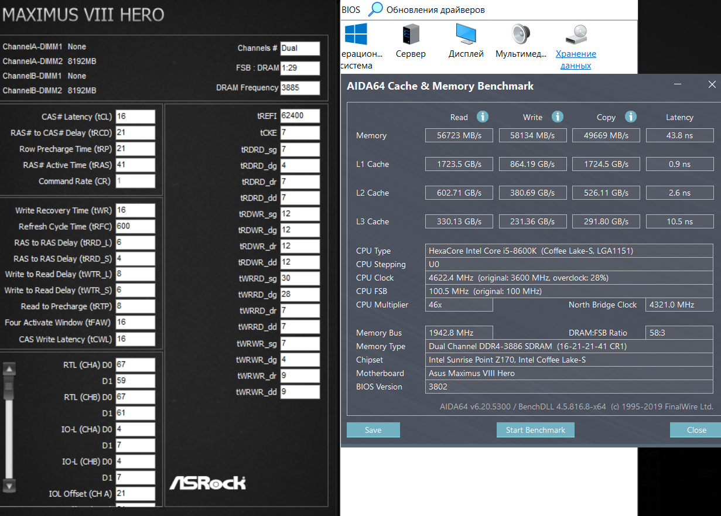Open the Мультимедиа speaker icon
The width and height of the screenshot is (721, 516).
pos(521,34)
